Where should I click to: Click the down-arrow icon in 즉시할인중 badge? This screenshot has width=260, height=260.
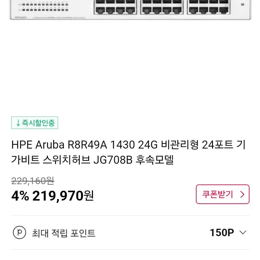[18, 123]
